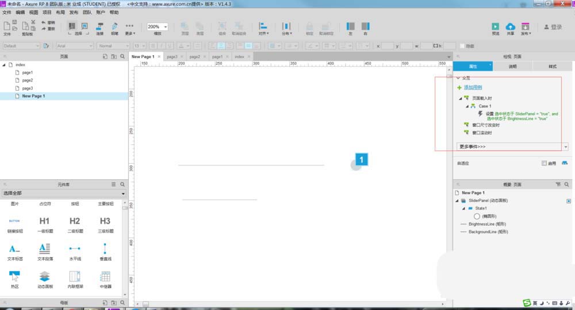This screenshot has width=575, height=310.
Task: Open the distribute 分布 dropdown
Action: (286, 28)
